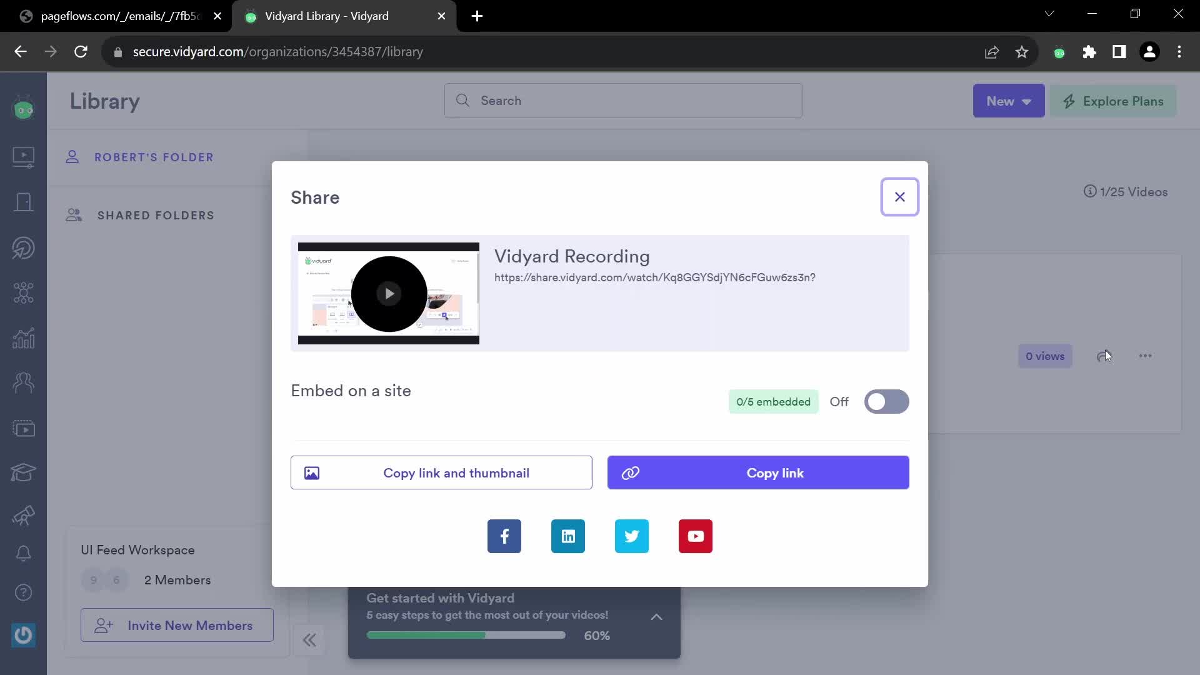This screenshot has height=675, width=1200.
Task: Collapse the Get started with Vidyard panel
Action: coord(656,617)
